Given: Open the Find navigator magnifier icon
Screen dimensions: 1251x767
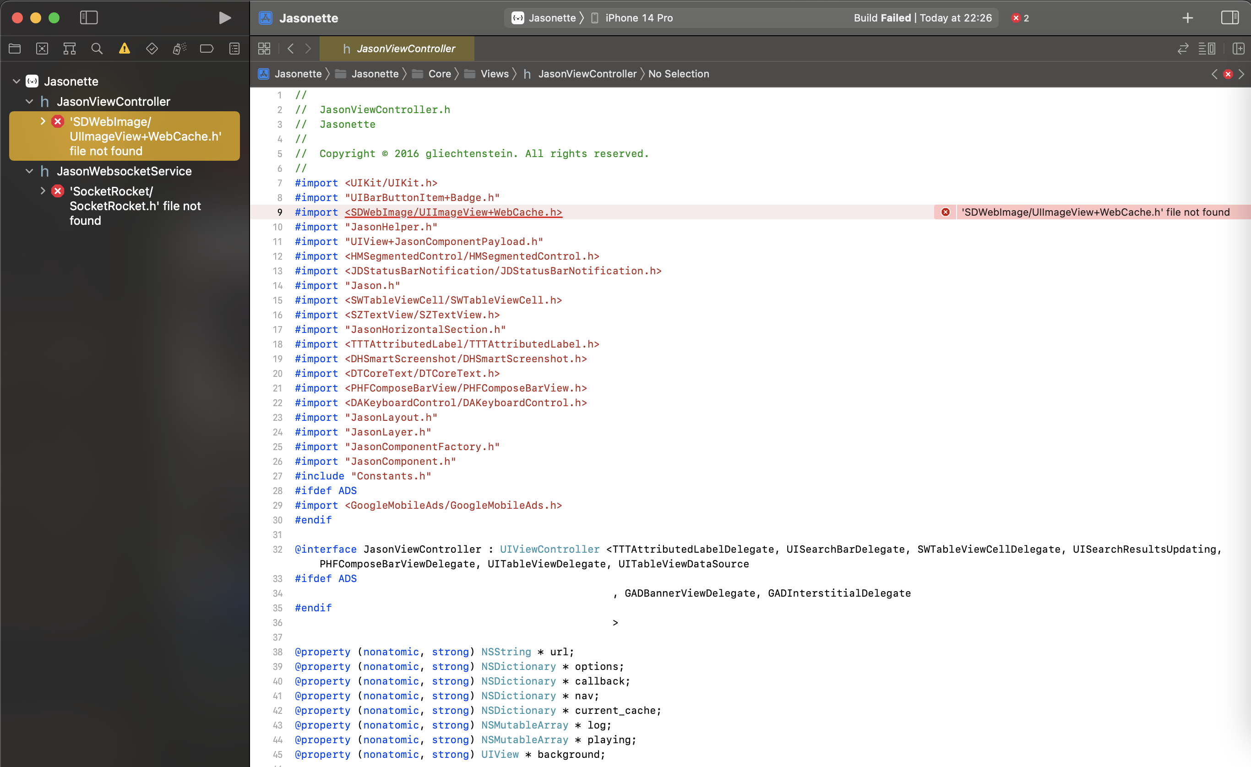Looking at the screenshot, I should (97, 49).
